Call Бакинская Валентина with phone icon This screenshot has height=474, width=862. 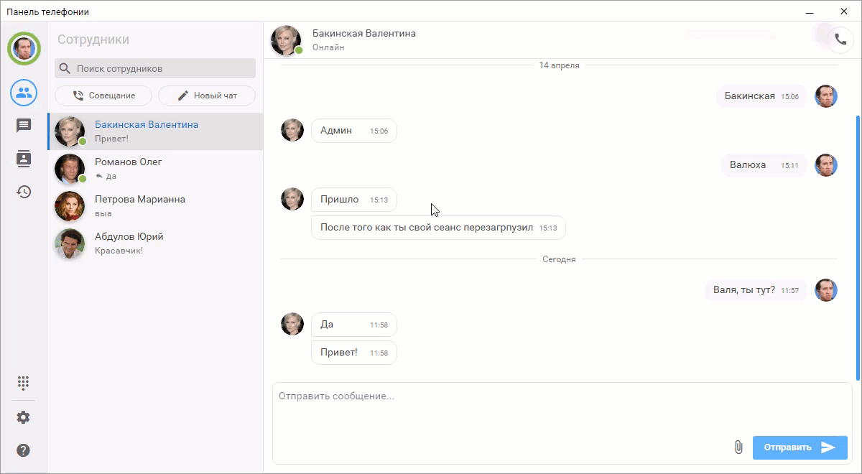tap(840, 40)
